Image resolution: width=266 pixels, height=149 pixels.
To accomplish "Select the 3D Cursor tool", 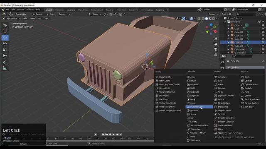I will [5, 31].
